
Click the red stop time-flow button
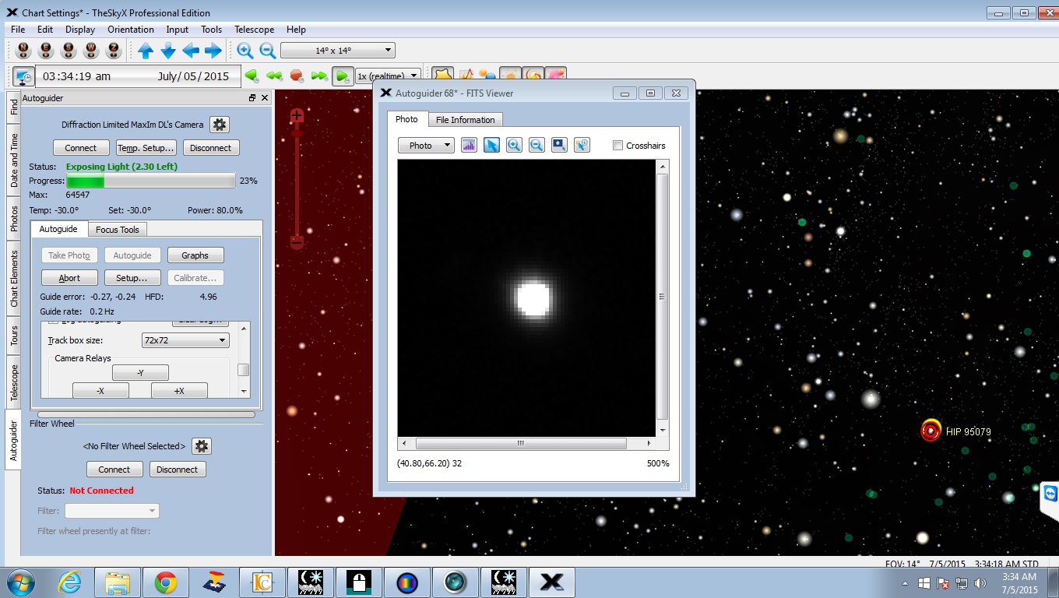[x=297, y=76]
